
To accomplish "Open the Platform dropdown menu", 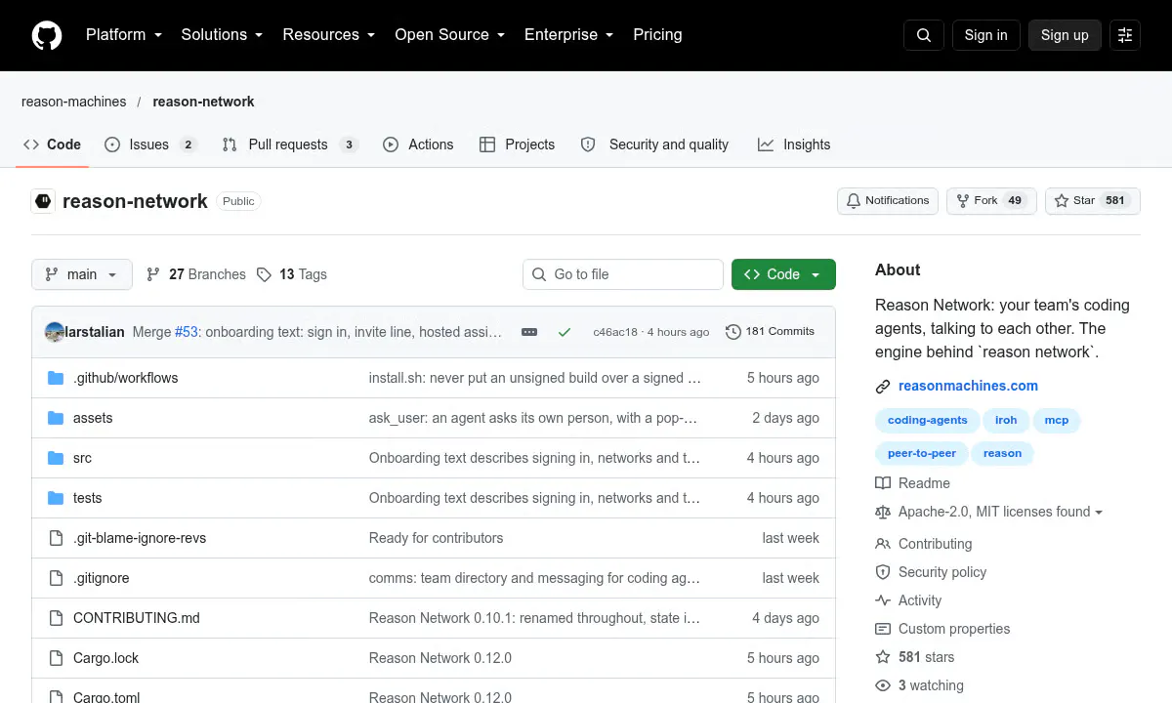I will 124,35.
